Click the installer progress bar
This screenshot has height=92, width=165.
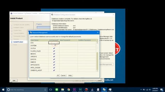click(44, 27)
